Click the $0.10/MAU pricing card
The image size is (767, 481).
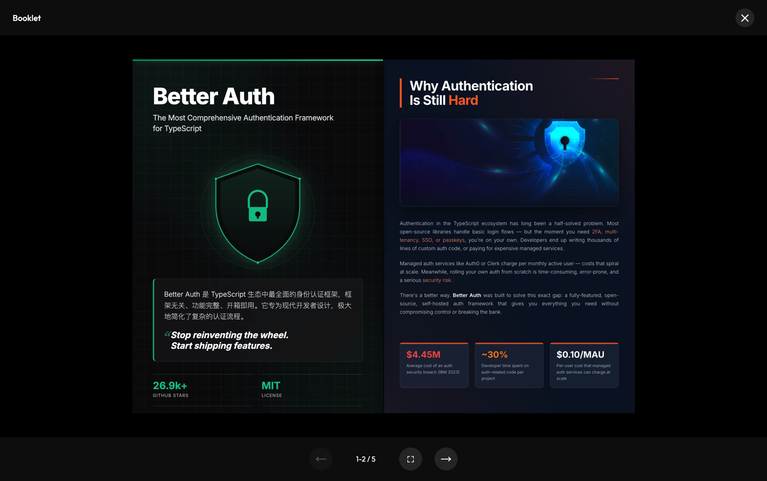(x=584, y=365)
